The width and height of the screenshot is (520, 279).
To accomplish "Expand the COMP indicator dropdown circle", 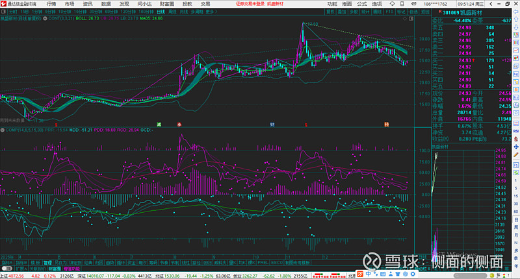I will pos(3,130).
